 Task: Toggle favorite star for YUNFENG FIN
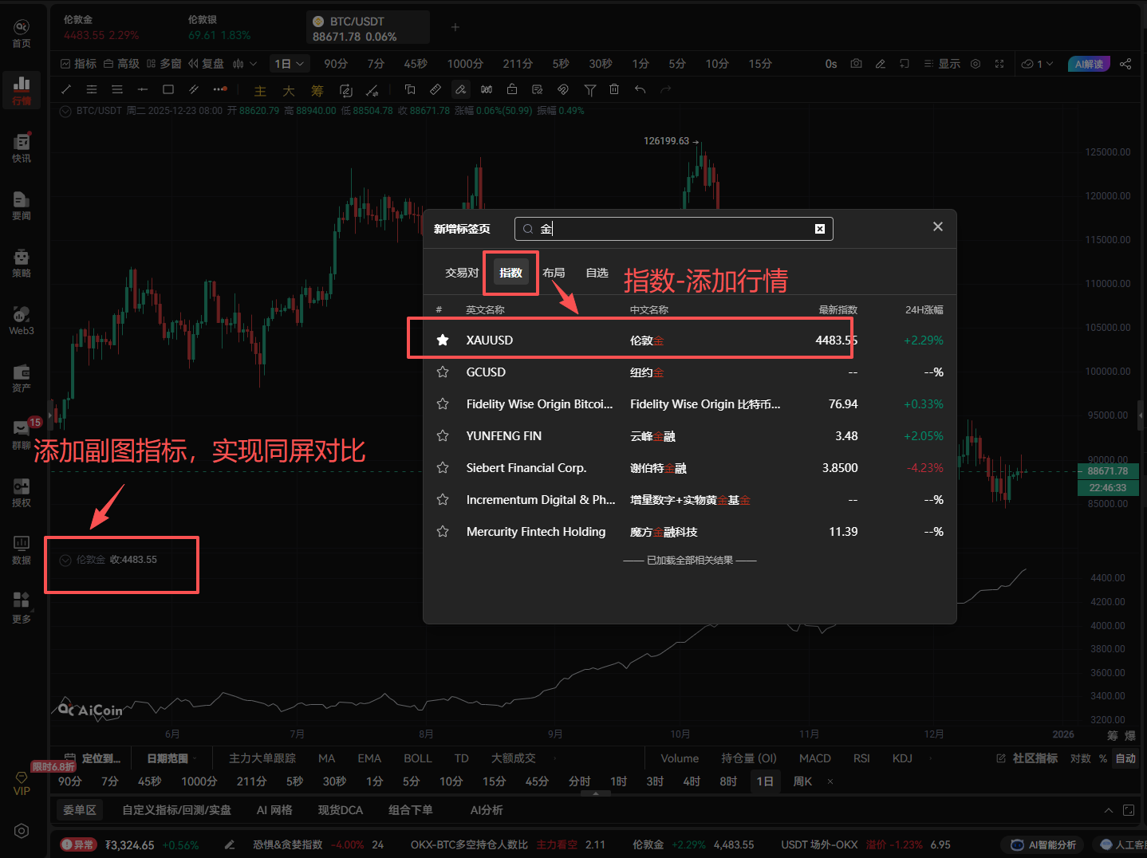coord(443,436)
